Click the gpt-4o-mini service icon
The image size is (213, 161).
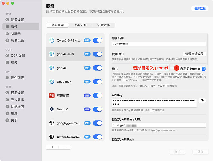point(52,54)
